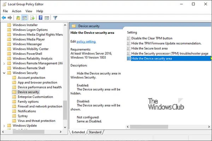This screenshot has height=141, width=212.
Task: Select Firewall and network protection folder
Action: [40, 106]
